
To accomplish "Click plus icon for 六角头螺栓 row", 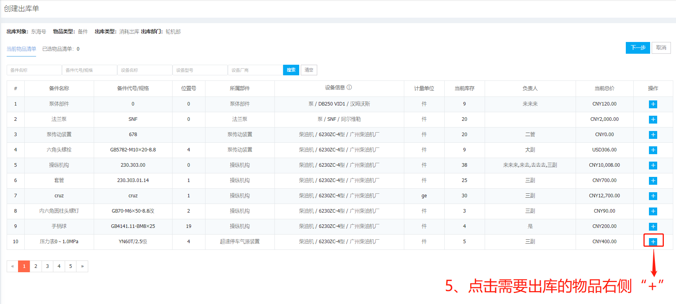I will tap(653, 150).
